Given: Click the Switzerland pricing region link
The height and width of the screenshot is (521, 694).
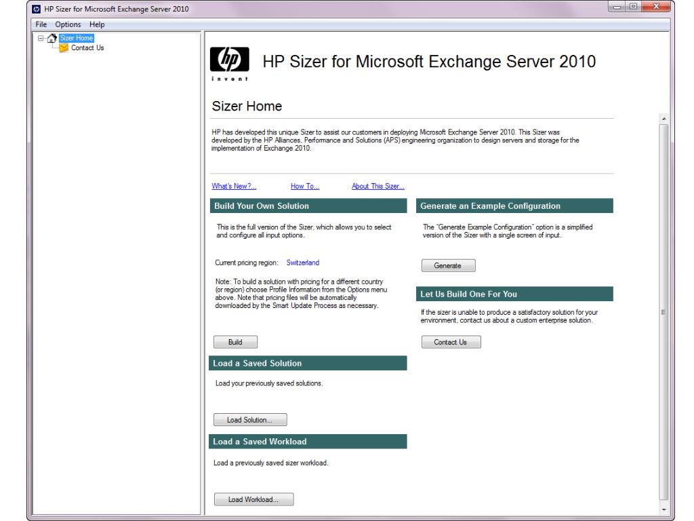Looking at the screenshot, I should pyautogui.click(x=303, y=263).
